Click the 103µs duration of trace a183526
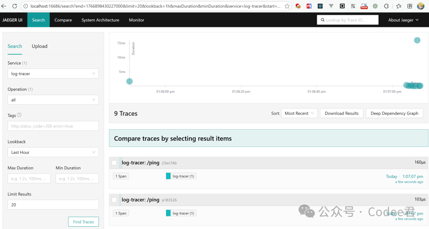 (420, 199)
